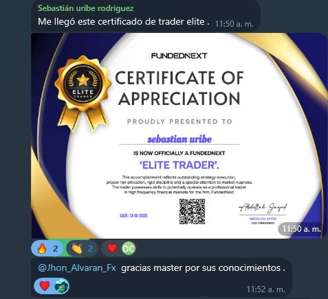The height and width of the screenshot is (299, 328).
Task: Open the certificate image attachment
Action: click(179, 136)
